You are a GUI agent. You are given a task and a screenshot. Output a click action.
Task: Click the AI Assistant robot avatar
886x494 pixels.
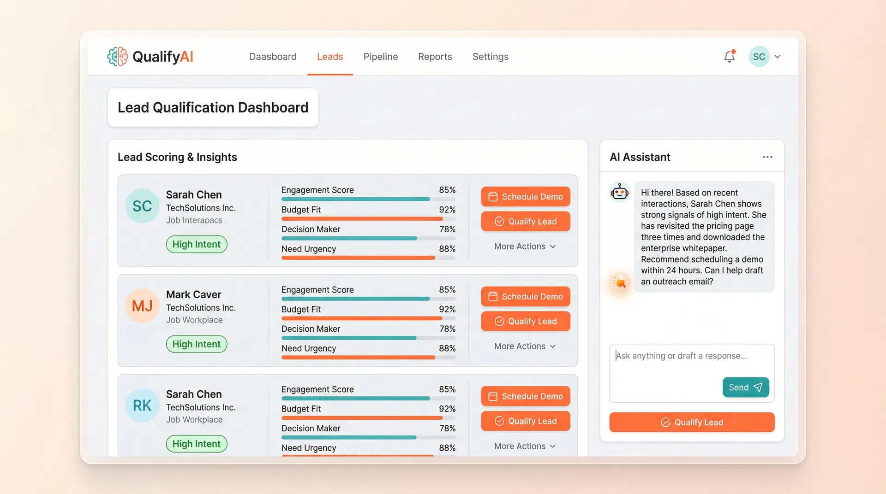click(619, 192)
